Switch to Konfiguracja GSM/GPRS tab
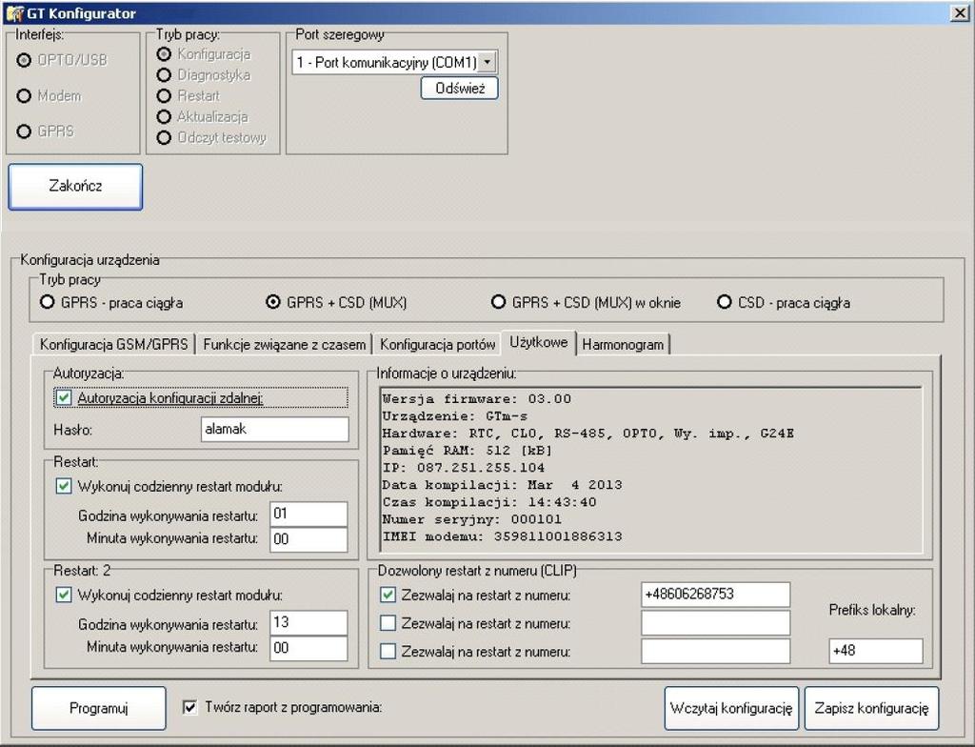 coord(114,344)
